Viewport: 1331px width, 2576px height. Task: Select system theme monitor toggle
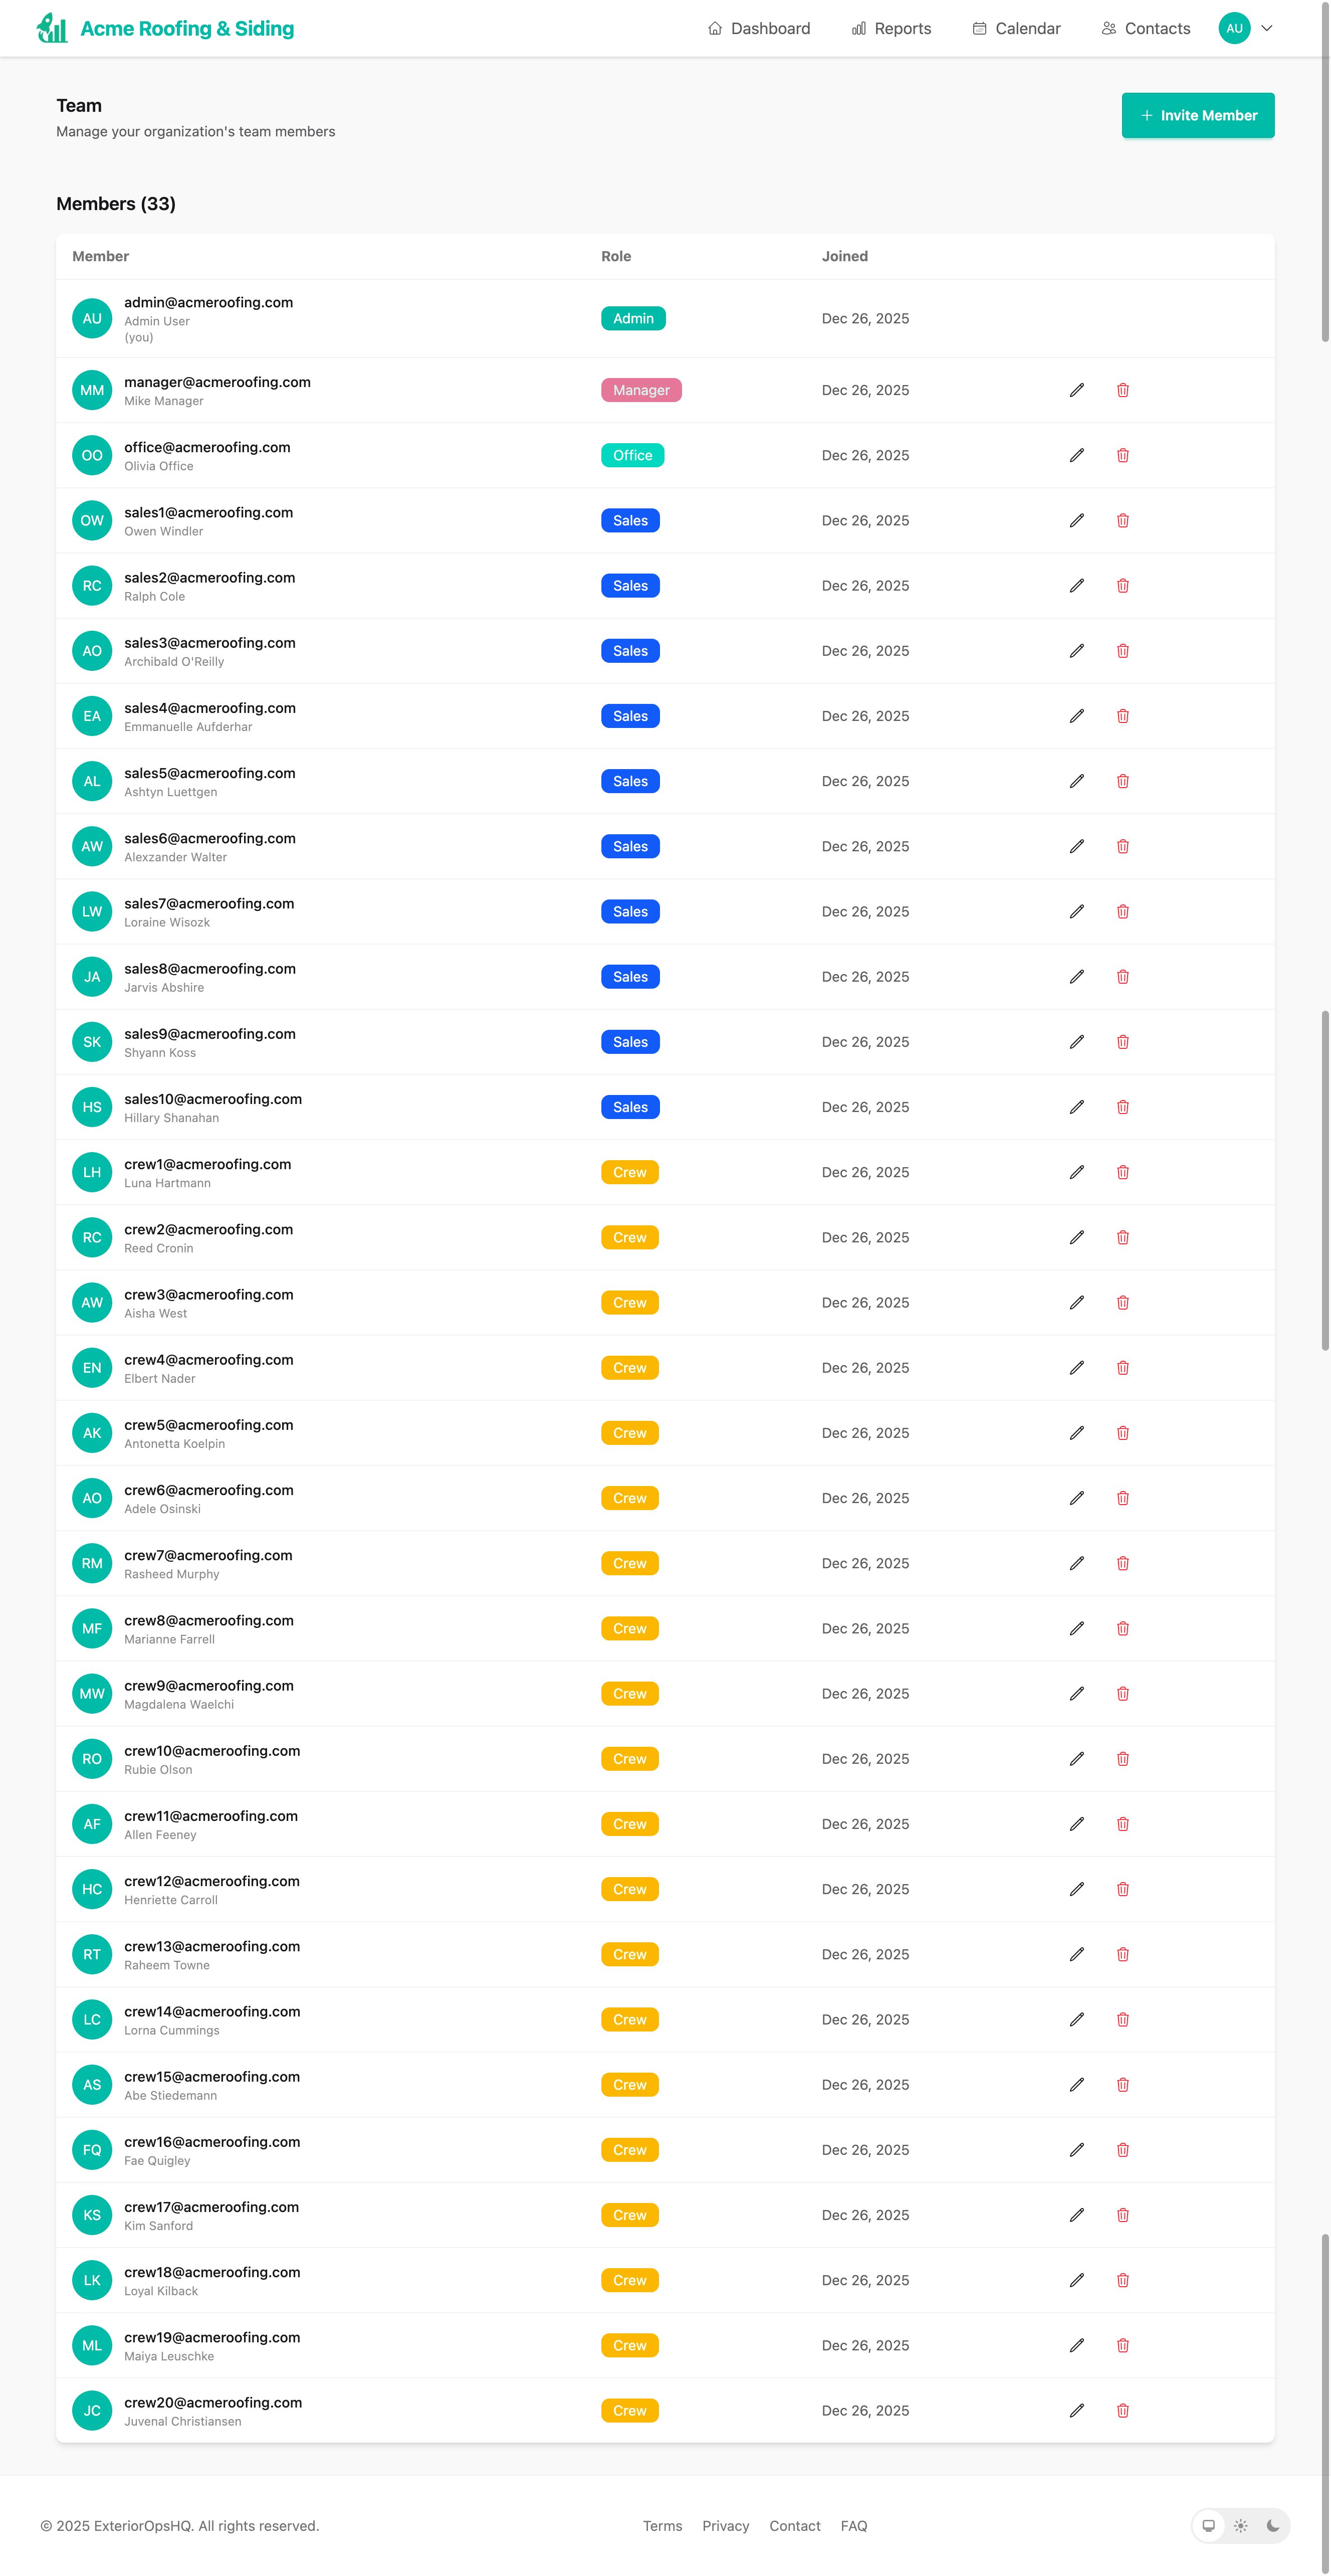pyautogui.click(x=1208, y=2526)
